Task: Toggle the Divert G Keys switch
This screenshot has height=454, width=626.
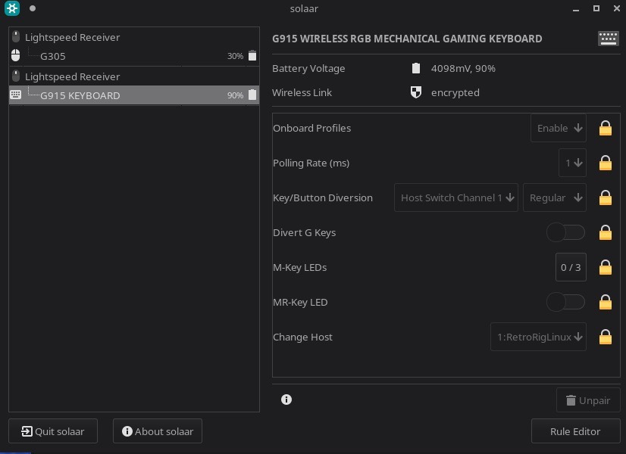Action: pyautogui.click(x=566, y=232)
